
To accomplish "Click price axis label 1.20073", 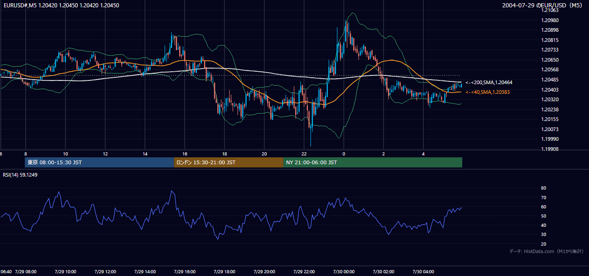I will 550,129.
